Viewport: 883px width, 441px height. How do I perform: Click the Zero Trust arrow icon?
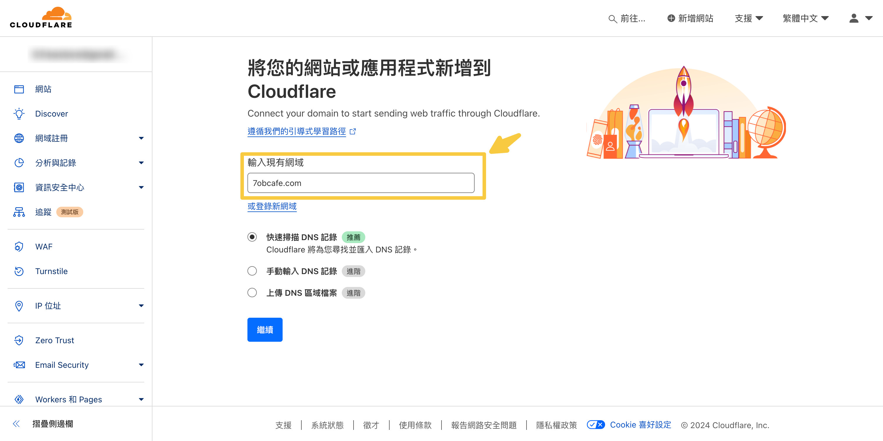pyautogui.click(x=19, y=340)
